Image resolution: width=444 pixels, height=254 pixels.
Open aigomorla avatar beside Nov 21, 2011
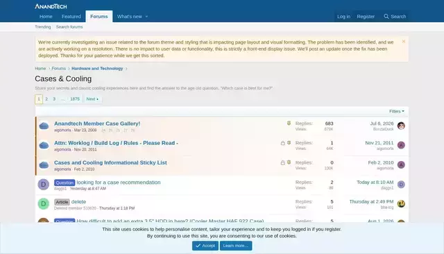coord(401,145)
